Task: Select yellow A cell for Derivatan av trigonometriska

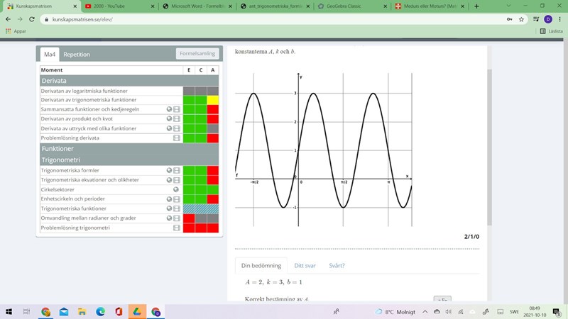Action: [x=213, y=100]
